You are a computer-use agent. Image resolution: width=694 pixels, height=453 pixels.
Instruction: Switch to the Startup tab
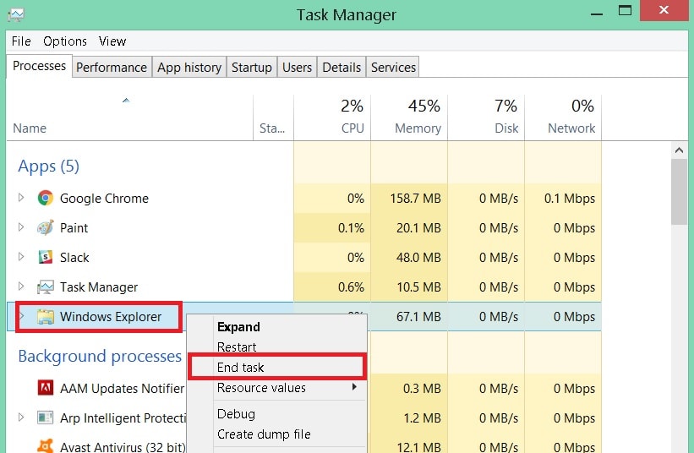click(252, 68)
